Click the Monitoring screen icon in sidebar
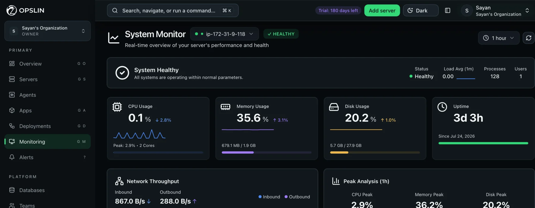 [12, 141]
